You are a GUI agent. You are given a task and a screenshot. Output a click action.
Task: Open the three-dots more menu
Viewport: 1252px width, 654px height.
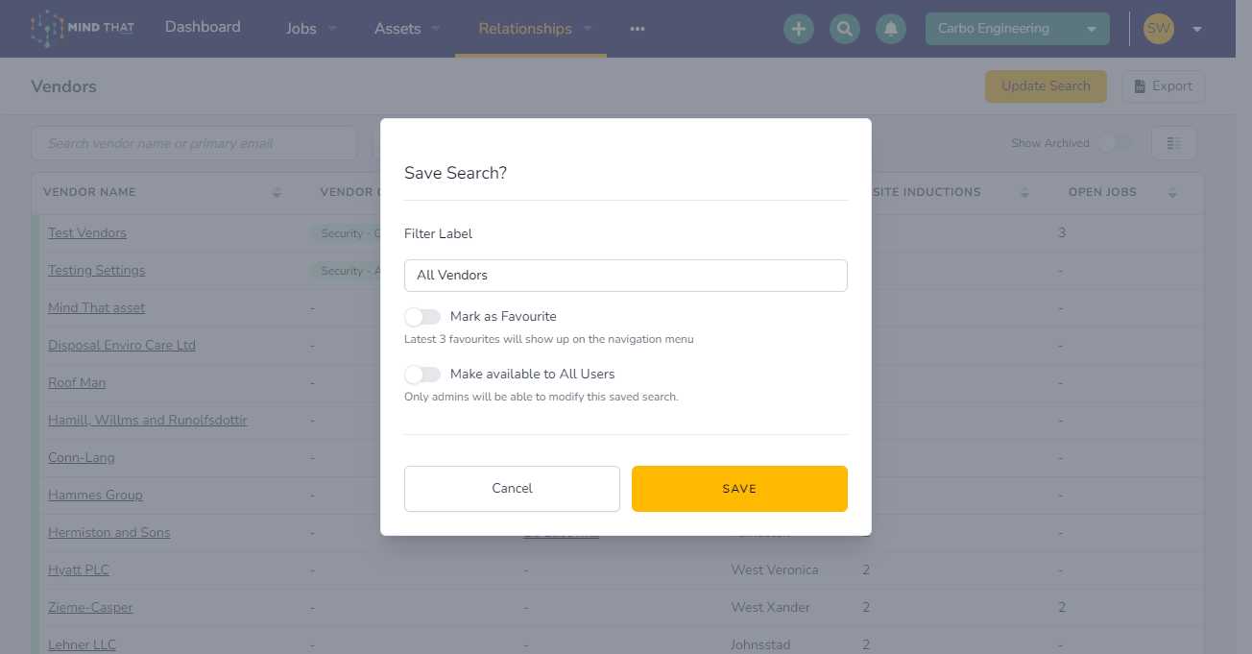click(638, 29)
